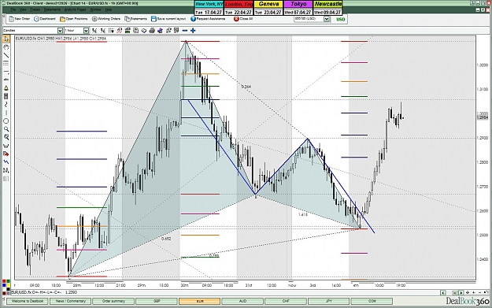This screenshot has width=492, height=308.
Task: Switch to CHF tab
Action: (286, 301)
